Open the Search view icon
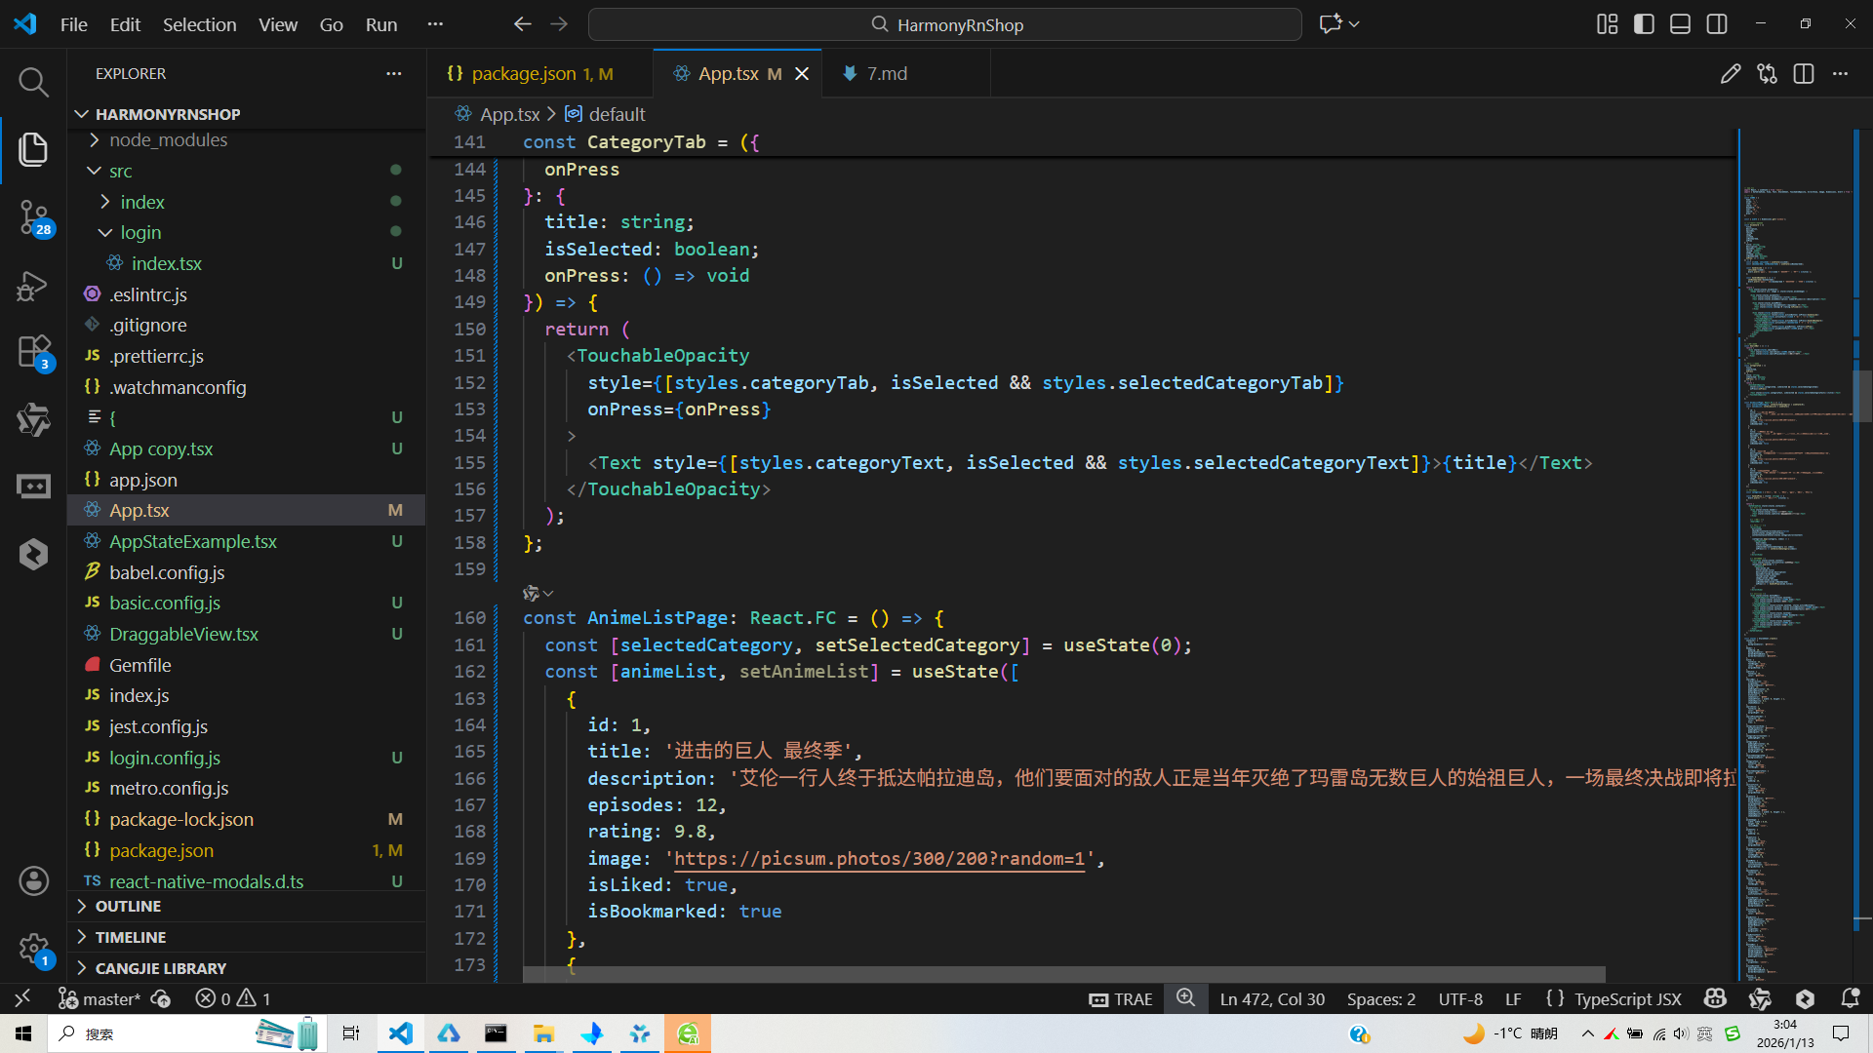The image size is (1873, 1053). (33, 82)
